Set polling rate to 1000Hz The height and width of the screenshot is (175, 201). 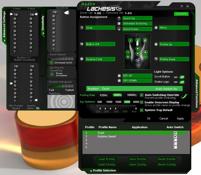tap(132, 95)
